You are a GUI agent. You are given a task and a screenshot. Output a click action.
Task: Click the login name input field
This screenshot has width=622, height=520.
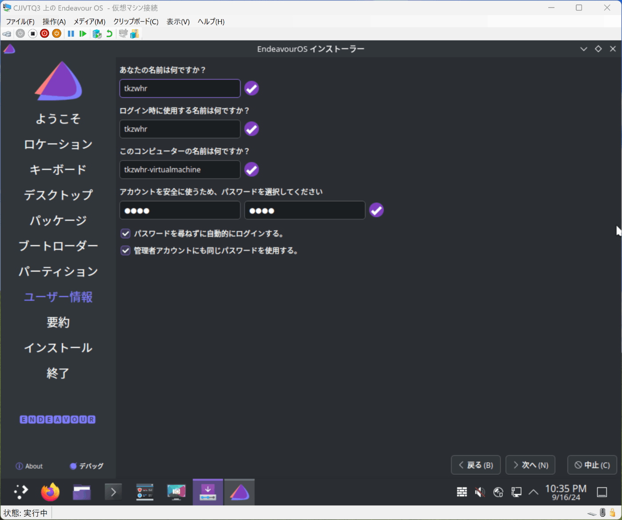180,129
